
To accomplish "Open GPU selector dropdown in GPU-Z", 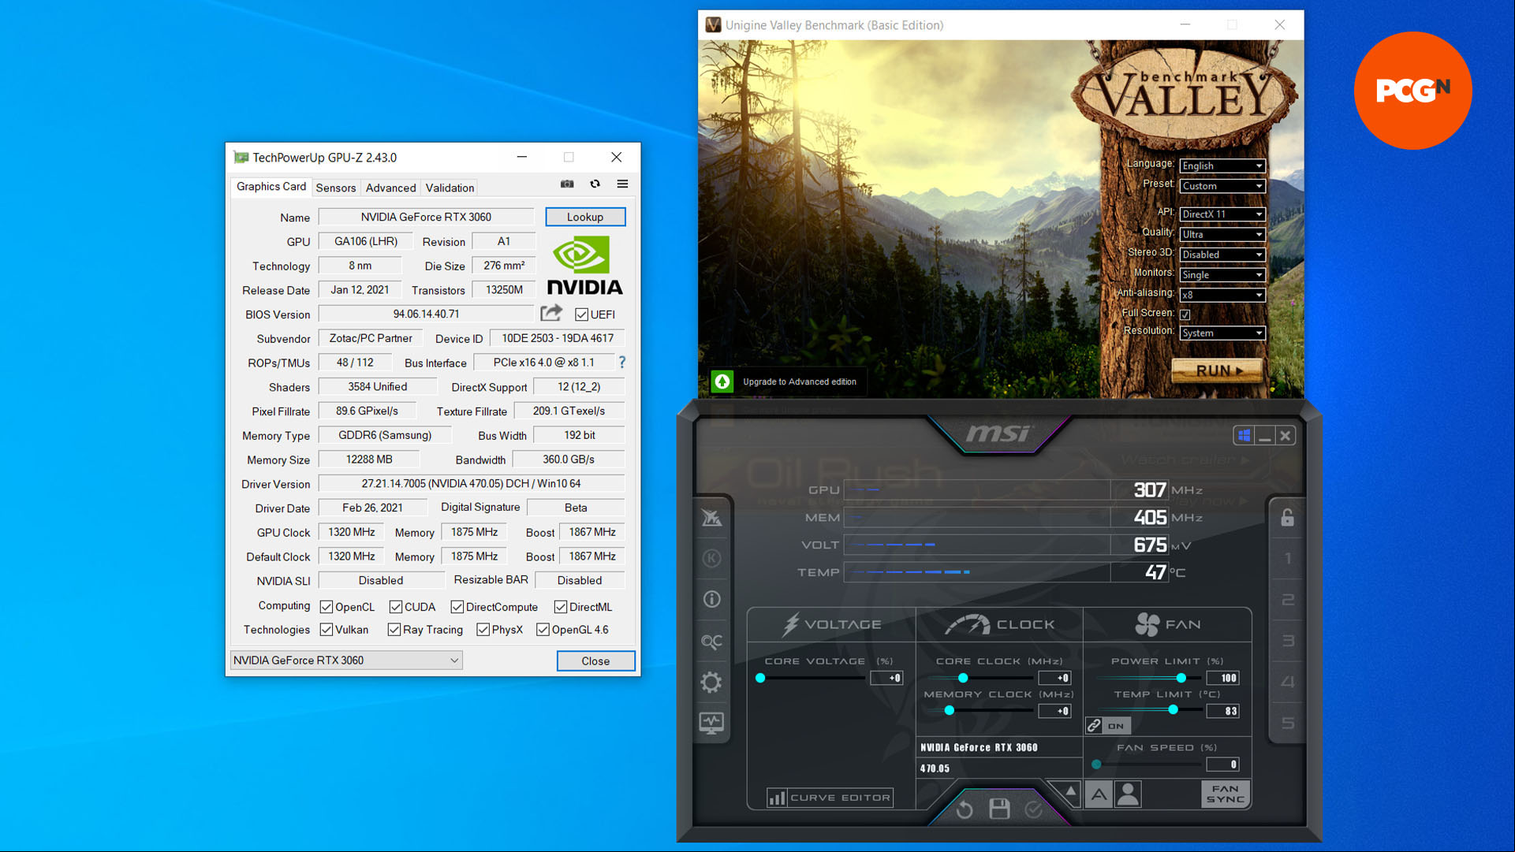I will point(346,660).
